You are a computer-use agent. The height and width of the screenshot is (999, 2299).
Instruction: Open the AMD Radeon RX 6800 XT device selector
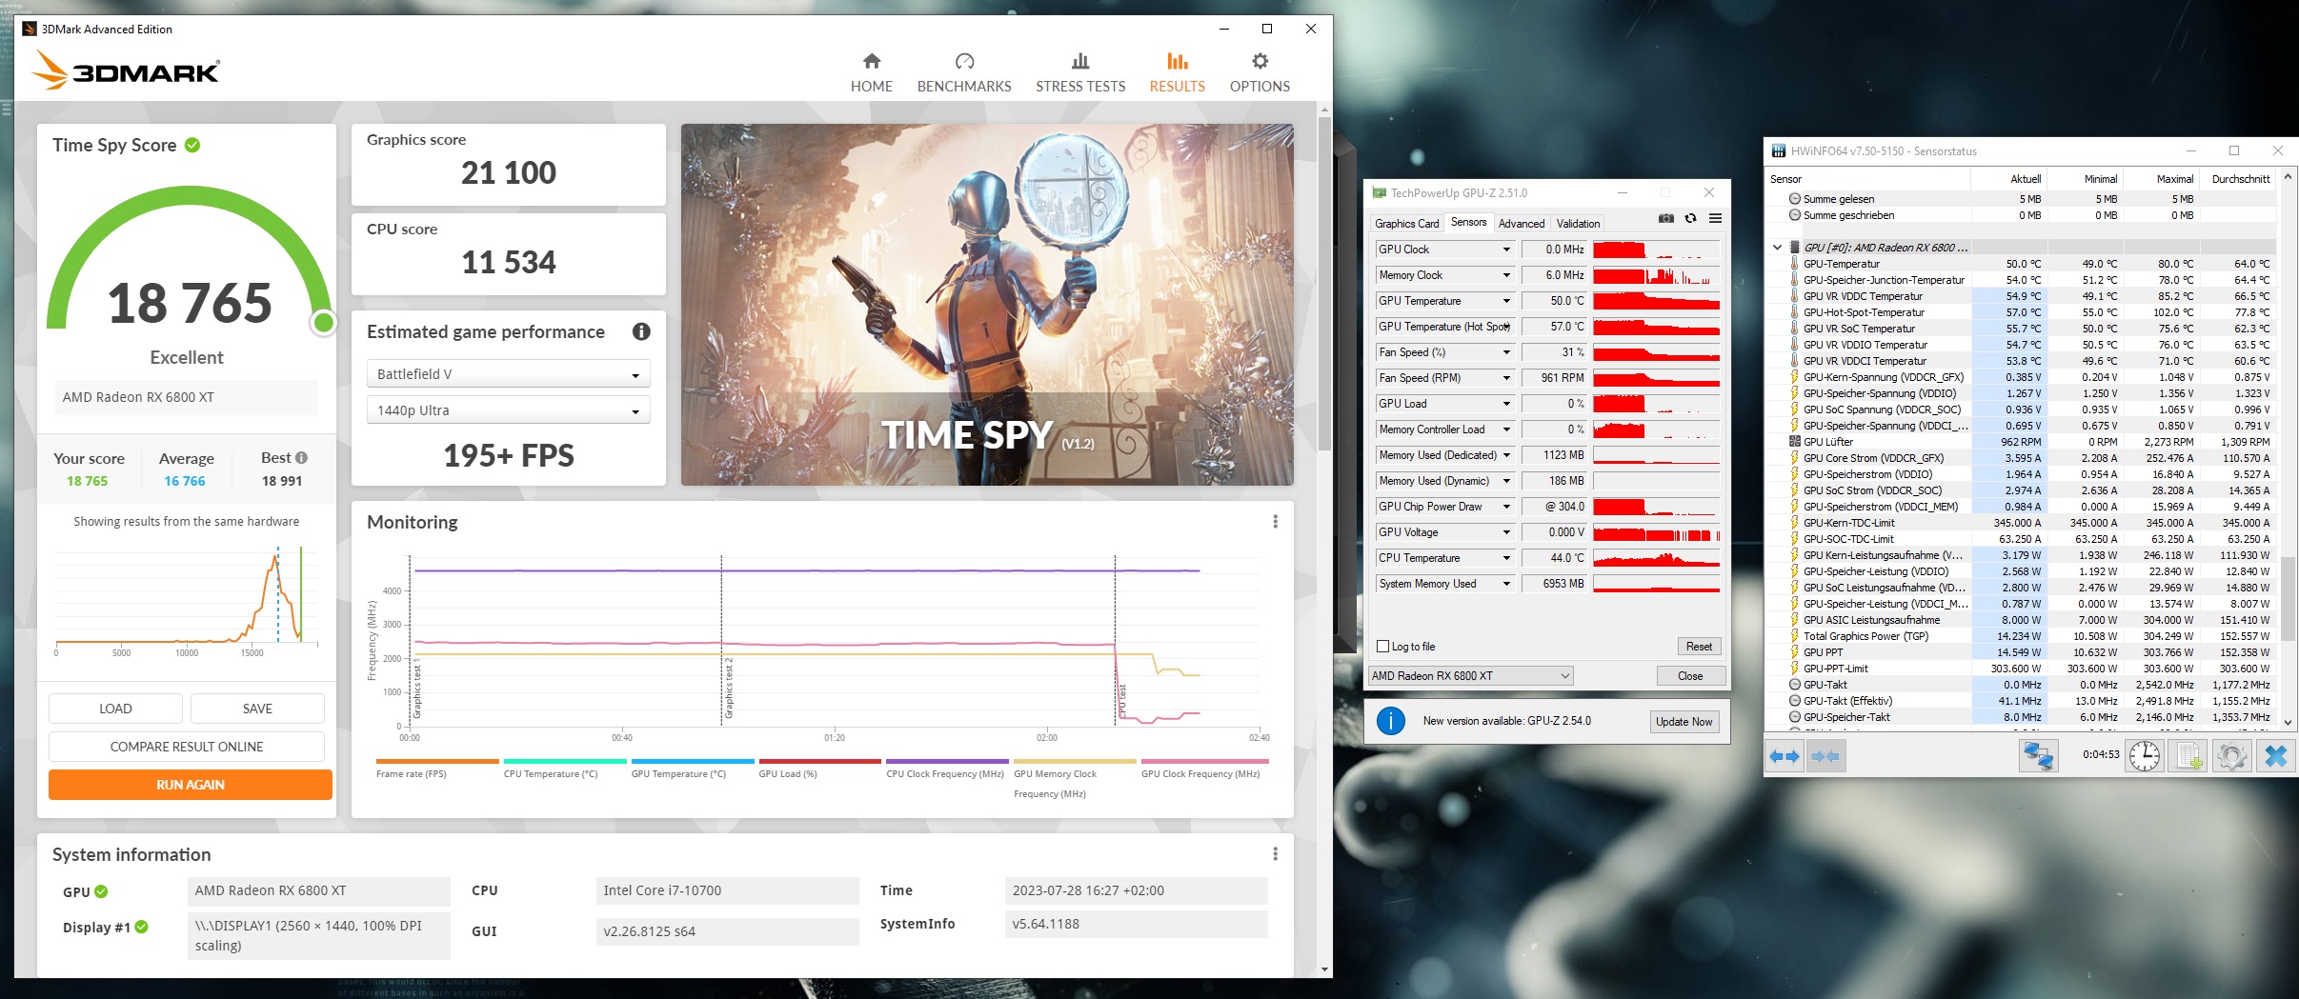pos(1470,676)
